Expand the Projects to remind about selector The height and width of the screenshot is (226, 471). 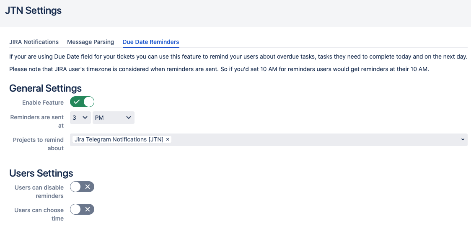(269, 140)
